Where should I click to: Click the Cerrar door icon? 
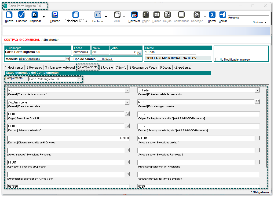click(x=222, y=15)
